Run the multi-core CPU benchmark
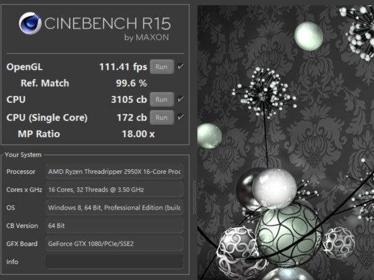This screenshot has width=374, height=280. coord(161,99)
